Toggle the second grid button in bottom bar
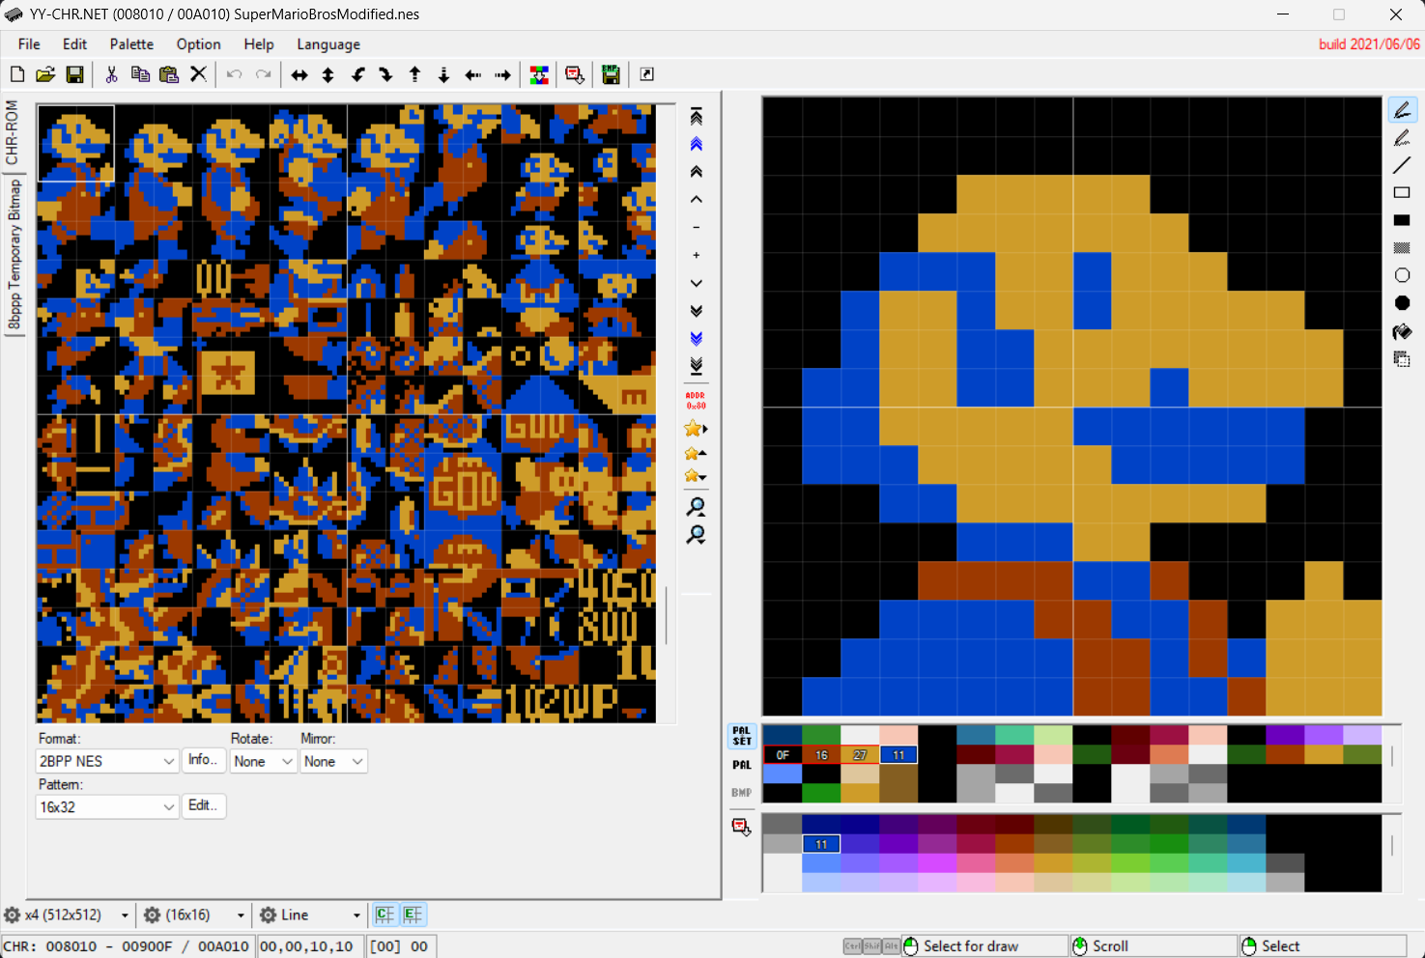The width and height of the screenshot is (1425, 958). tap(413, 915)
